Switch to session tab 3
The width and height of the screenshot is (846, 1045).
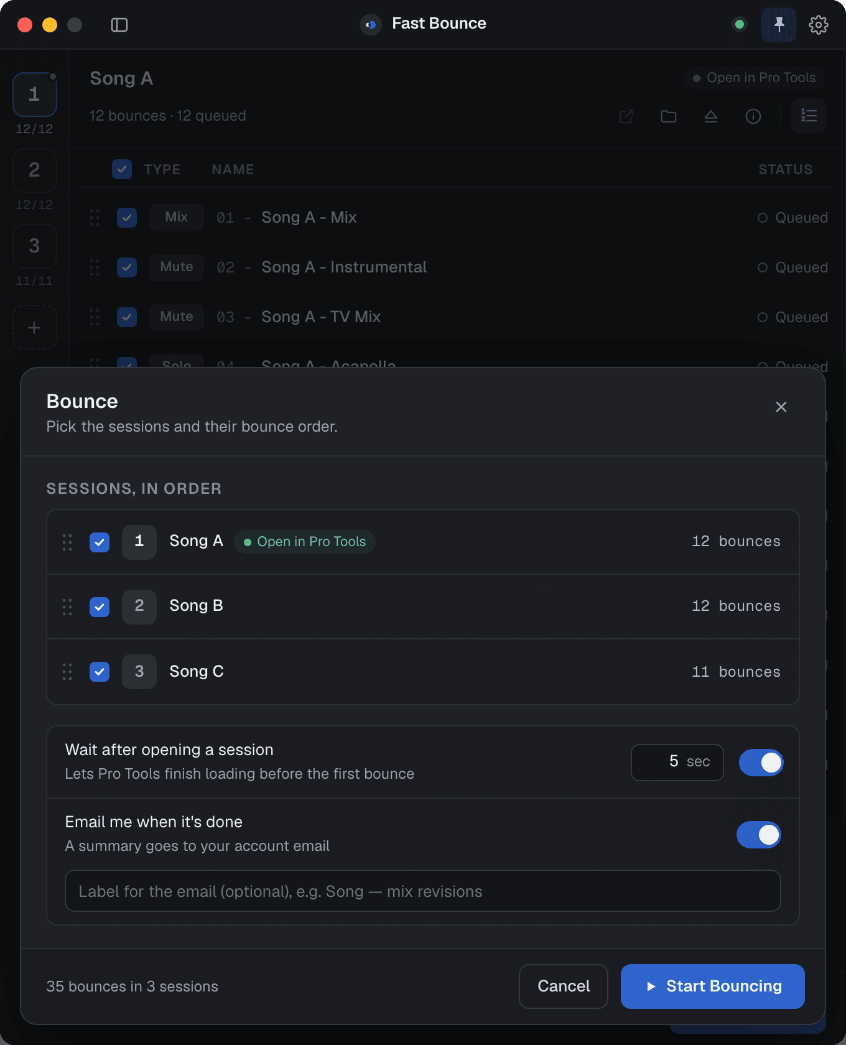click(35, 246)
